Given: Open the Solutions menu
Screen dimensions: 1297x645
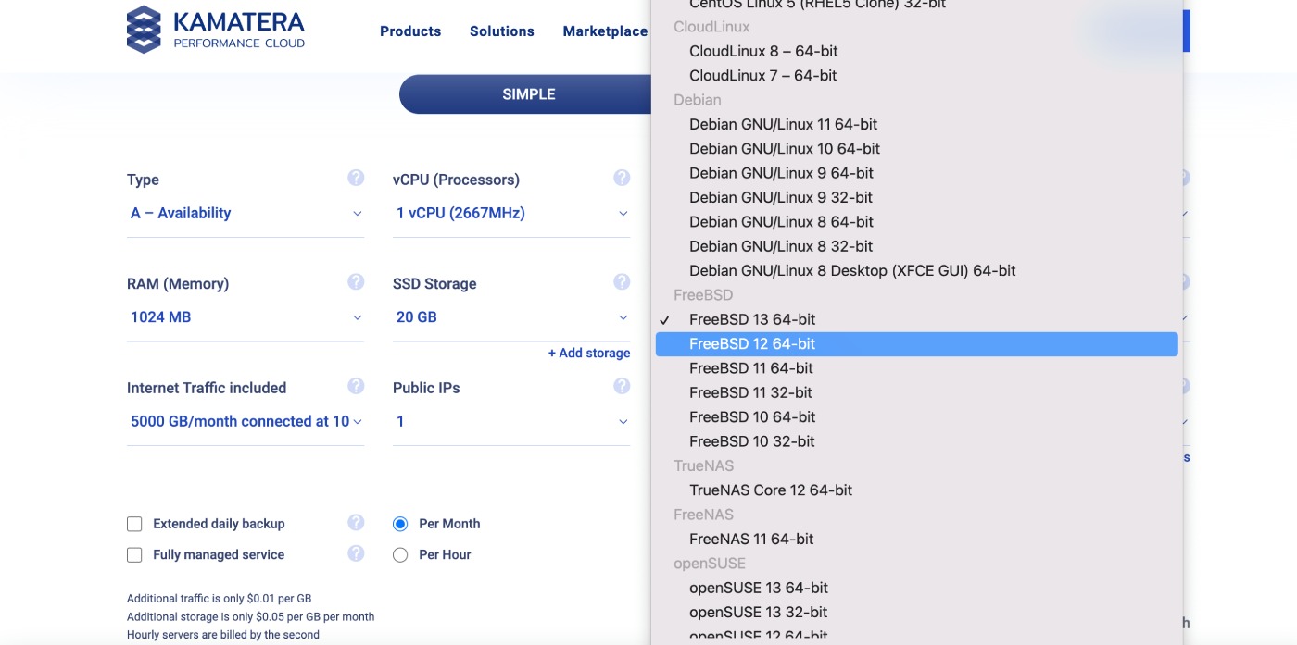Looking at the screenshot, I should click(x=501, y=31).
